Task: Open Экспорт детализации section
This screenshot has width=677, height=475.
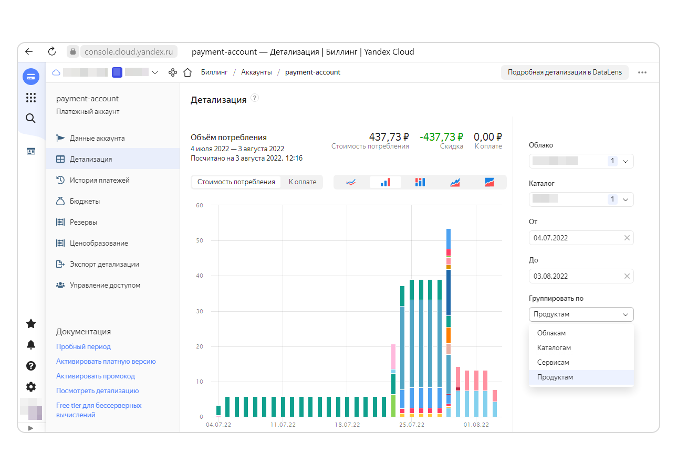Action: [112, 264]
